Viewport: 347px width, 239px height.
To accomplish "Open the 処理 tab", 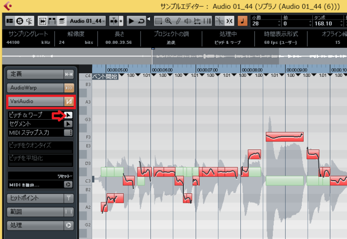I will click(35, 225).
